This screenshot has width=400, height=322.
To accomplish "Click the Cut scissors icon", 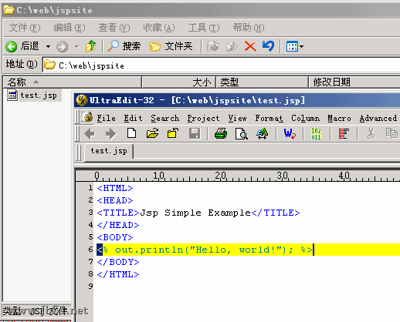I will pos(371,133).
